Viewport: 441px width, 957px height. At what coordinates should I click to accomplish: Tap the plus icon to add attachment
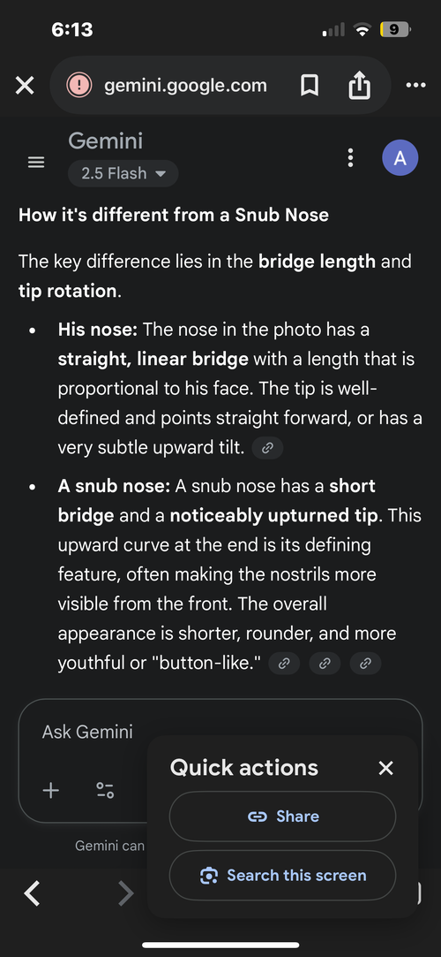tap(50, 791)
